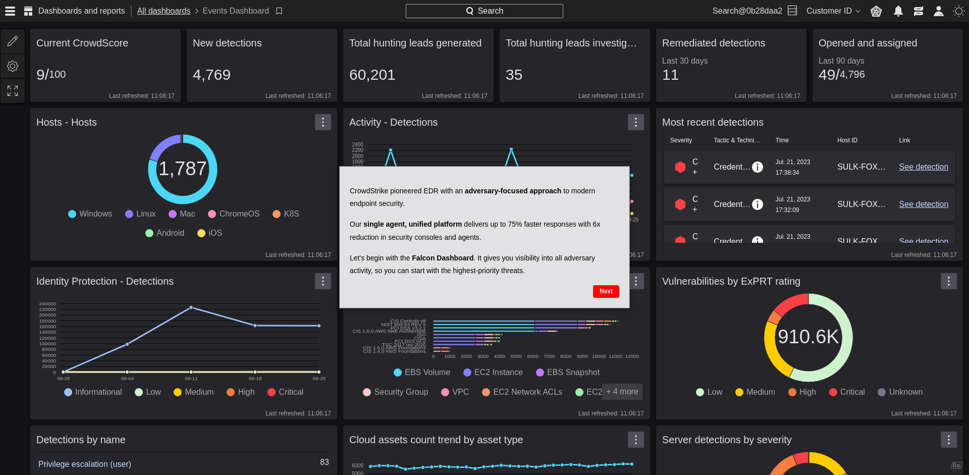Expand the '+ 4 more' legend items
The image size is (969, 475).
click(x=622, y=392)
